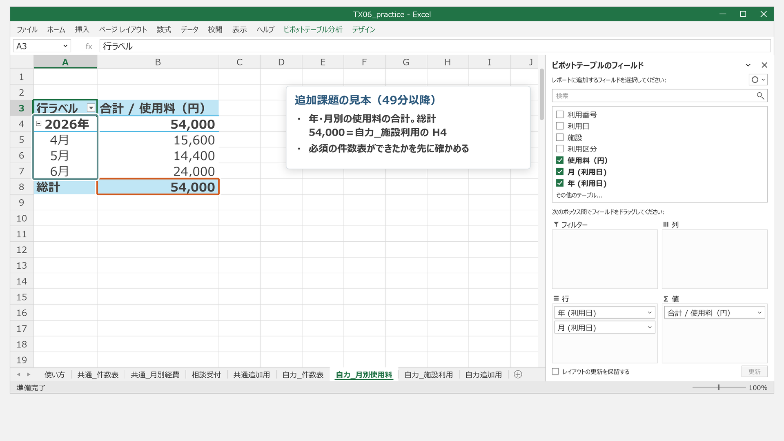Select the 4月 cell
Viewport: 784px width, 441px height.
65,140
